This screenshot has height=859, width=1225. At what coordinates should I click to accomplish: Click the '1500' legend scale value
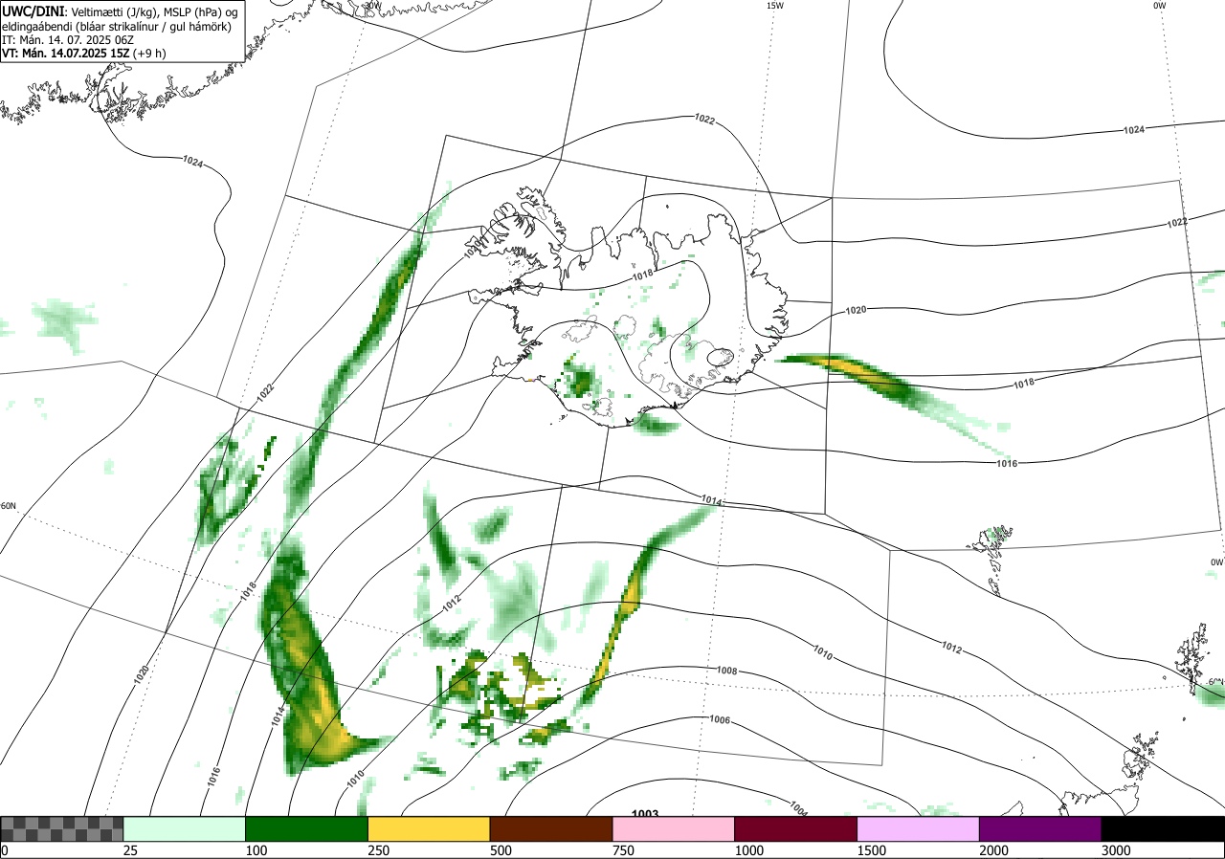(871, 850)
